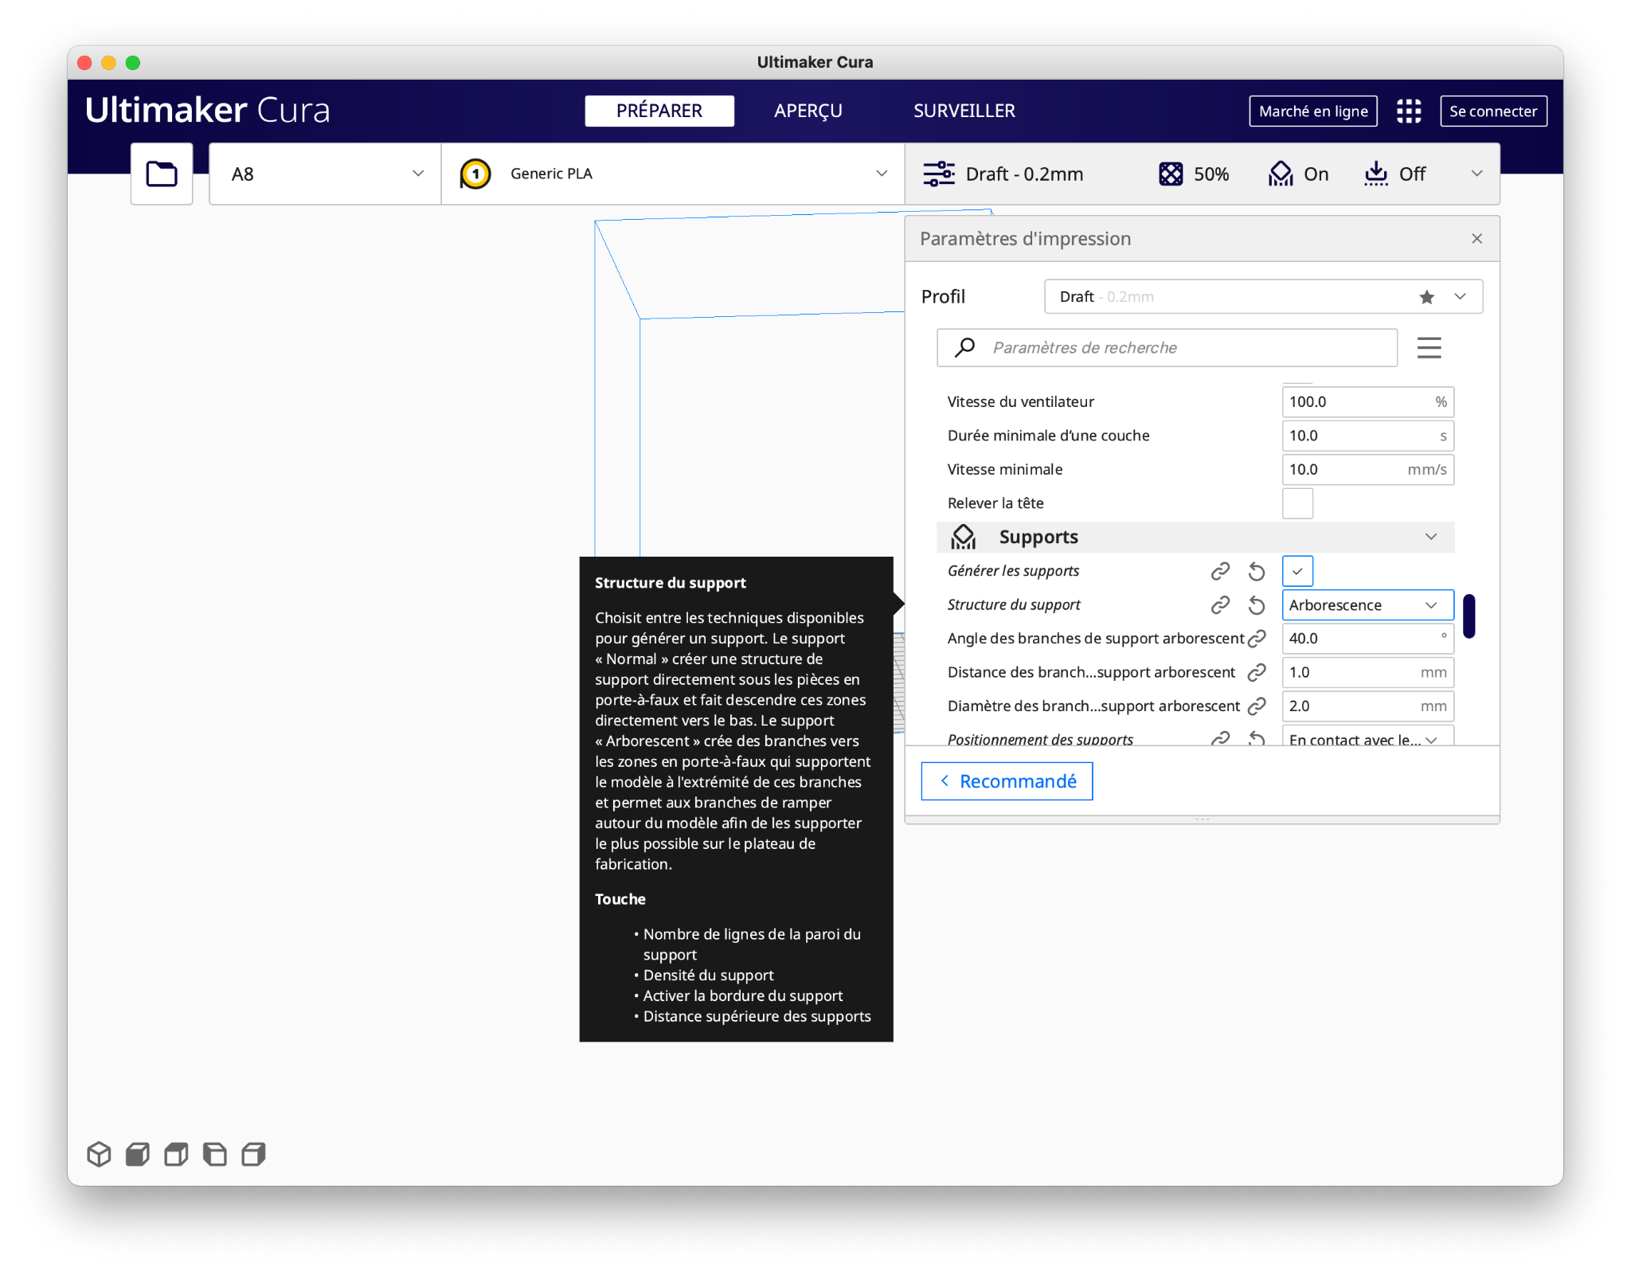Click star icon in the Profil field
This screenshot has width=1631, height=1275.
1426,297
